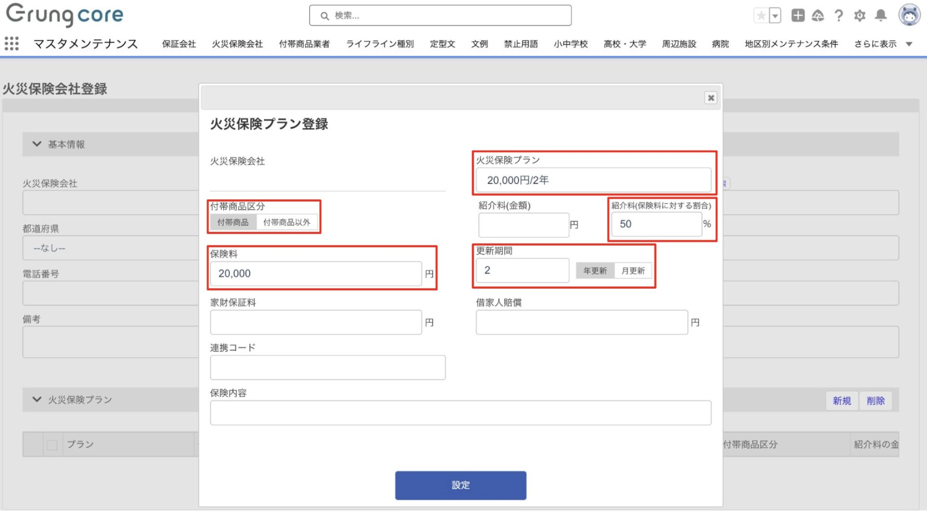View notifications via the bell icon
This screenshot has height=513, width=927.
(881, 16)
